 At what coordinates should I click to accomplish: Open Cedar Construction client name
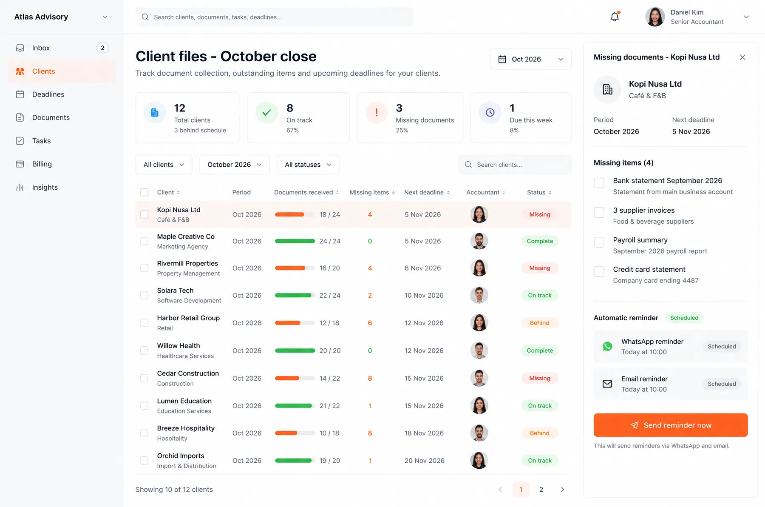[x=188, y=373]
